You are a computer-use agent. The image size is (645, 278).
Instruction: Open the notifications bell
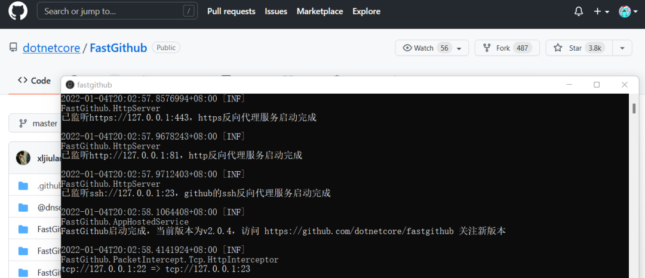(x=579, y=11)
